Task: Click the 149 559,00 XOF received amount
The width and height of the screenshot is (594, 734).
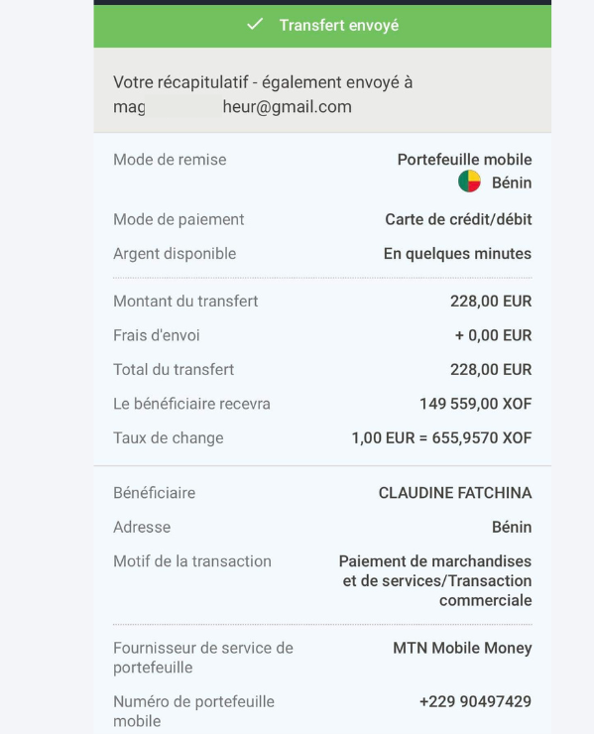Action: pos(475,404)
